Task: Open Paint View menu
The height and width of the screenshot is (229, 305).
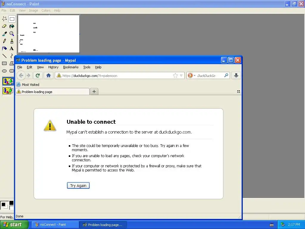Action: tap(22, 10)
